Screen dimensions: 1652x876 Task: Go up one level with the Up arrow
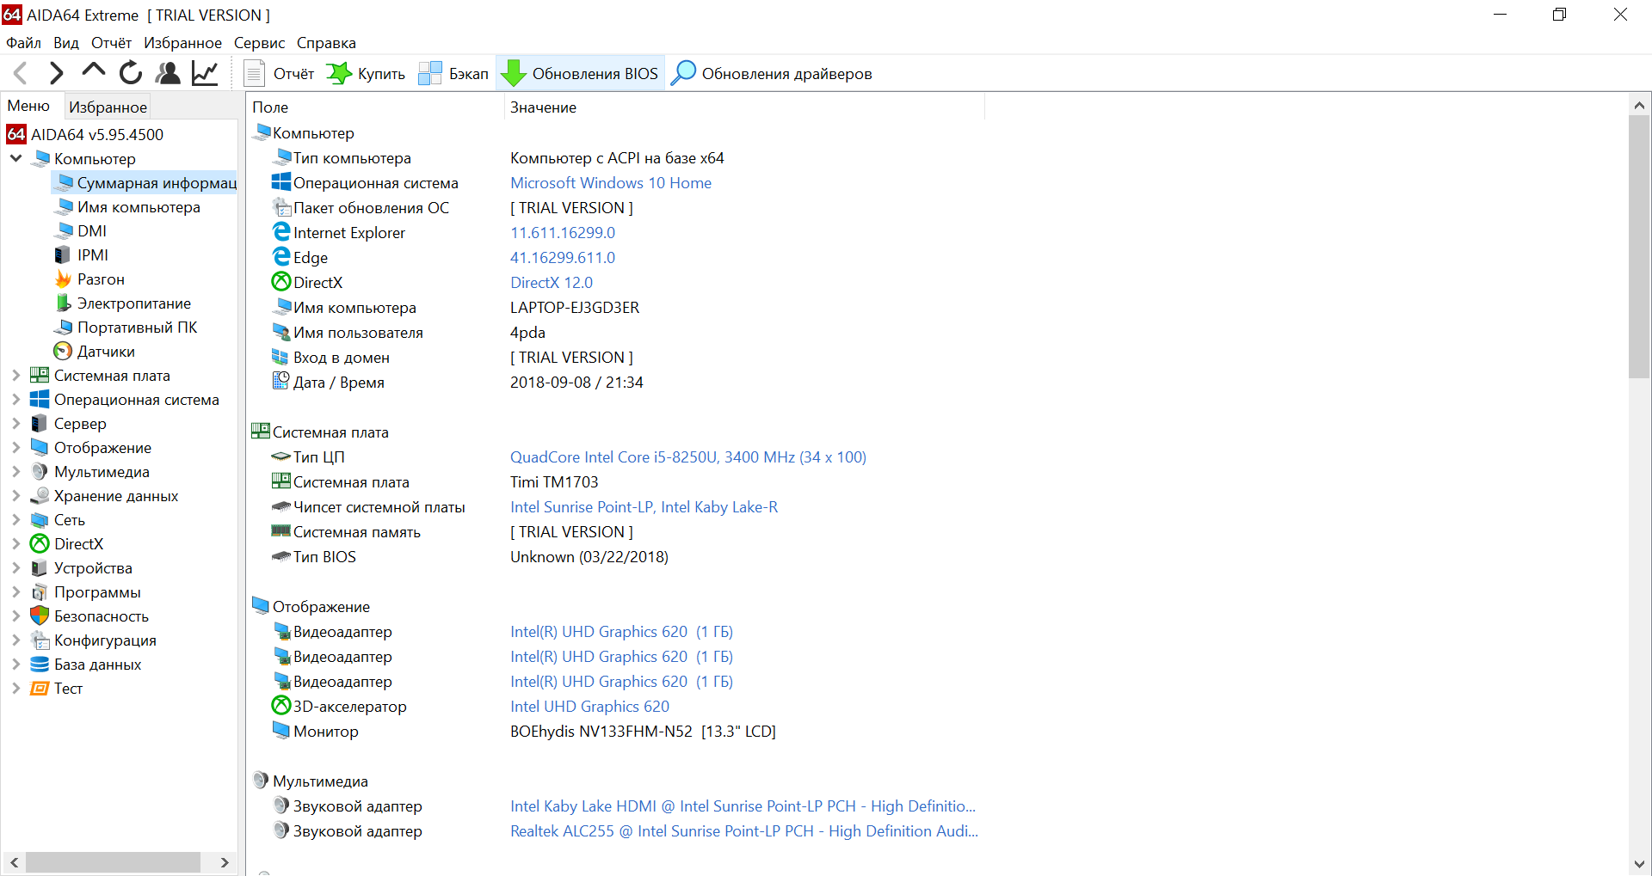click(94, 72)
